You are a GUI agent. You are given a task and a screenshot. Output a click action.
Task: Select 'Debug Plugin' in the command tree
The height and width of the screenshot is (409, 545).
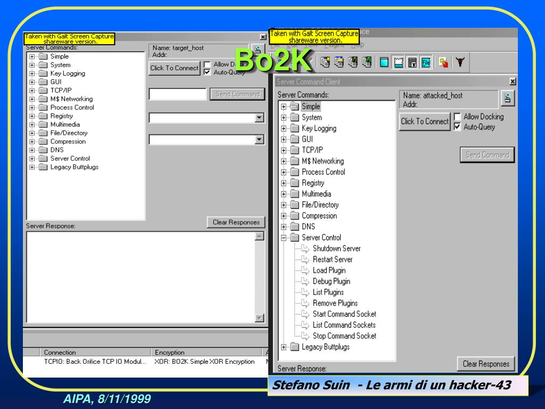point(331,281)
